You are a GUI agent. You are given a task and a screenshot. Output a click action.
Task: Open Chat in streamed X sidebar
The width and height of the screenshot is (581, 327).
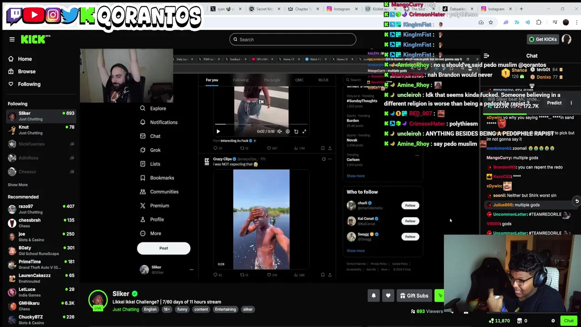pos(150,136)
